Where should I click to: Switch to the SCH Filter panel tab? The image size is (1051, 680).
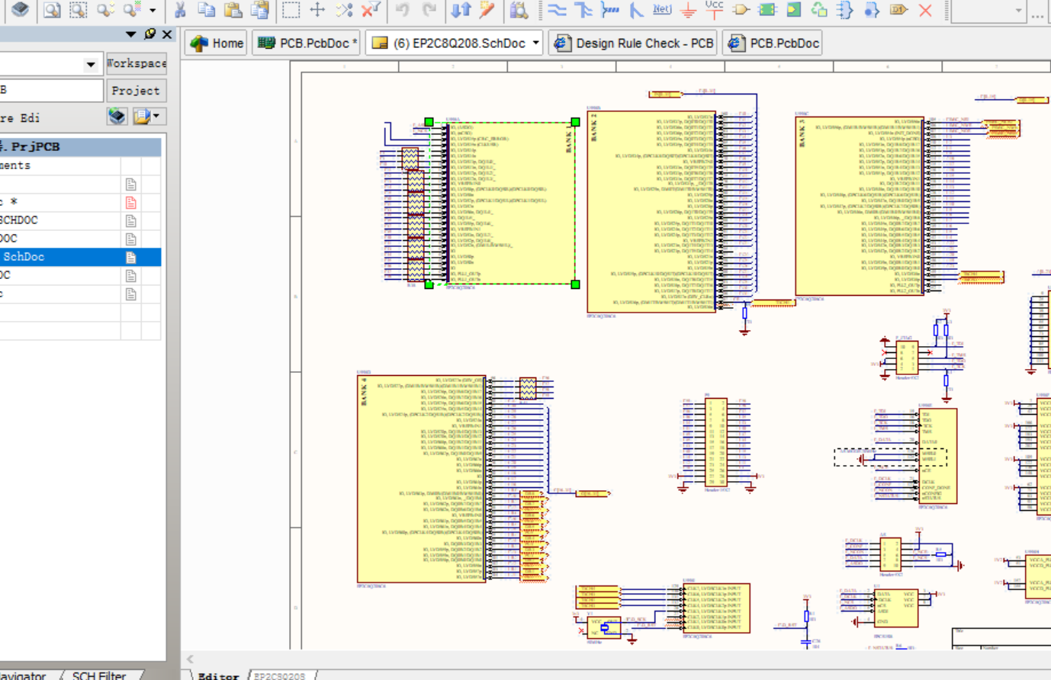click(99, 675)
